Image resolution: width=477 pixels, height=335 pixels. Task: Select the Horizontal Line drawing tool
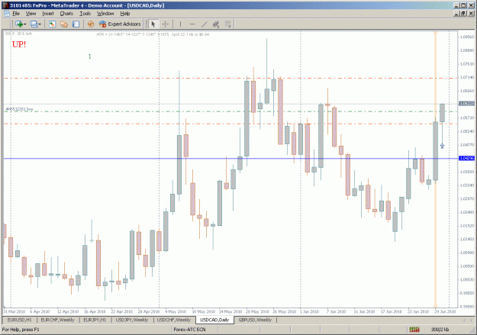tap(192, 24)
